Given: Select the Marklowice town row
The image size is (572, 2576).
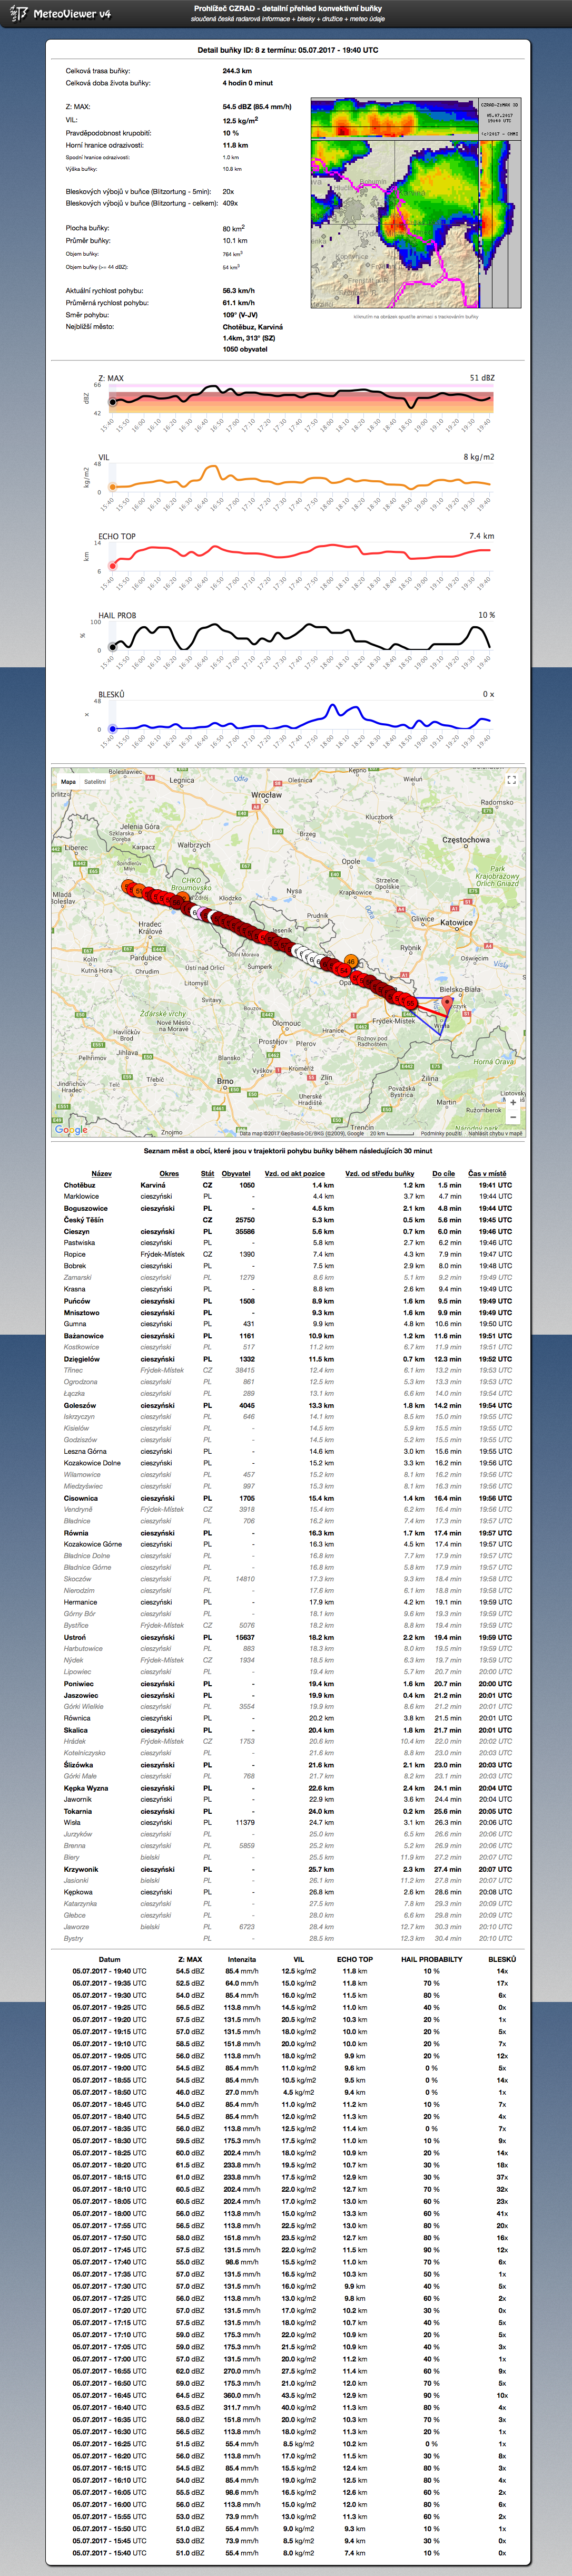Looking at the screenshot, I should pos(287,1197).
